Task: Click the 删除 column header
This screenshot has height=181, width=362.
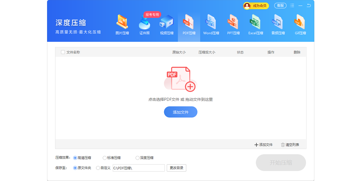Action: pyautogui.click(x=297, y=52)
